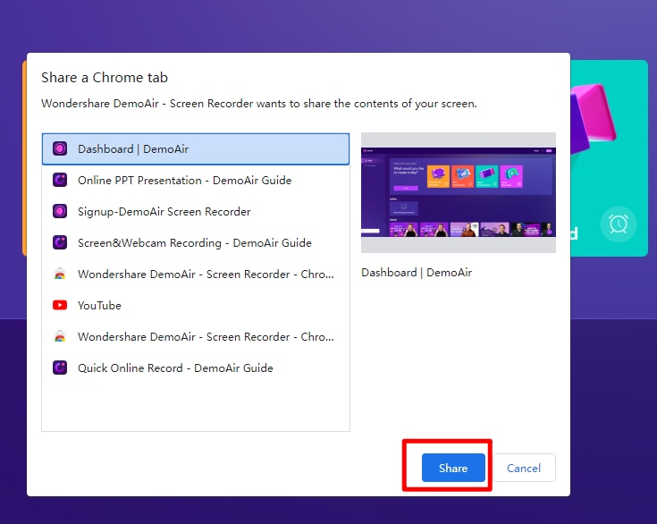The image size is (657, 524).
Task: Select Quick Online Record - DemoAir Guide tab
Action: pos(196,368)
